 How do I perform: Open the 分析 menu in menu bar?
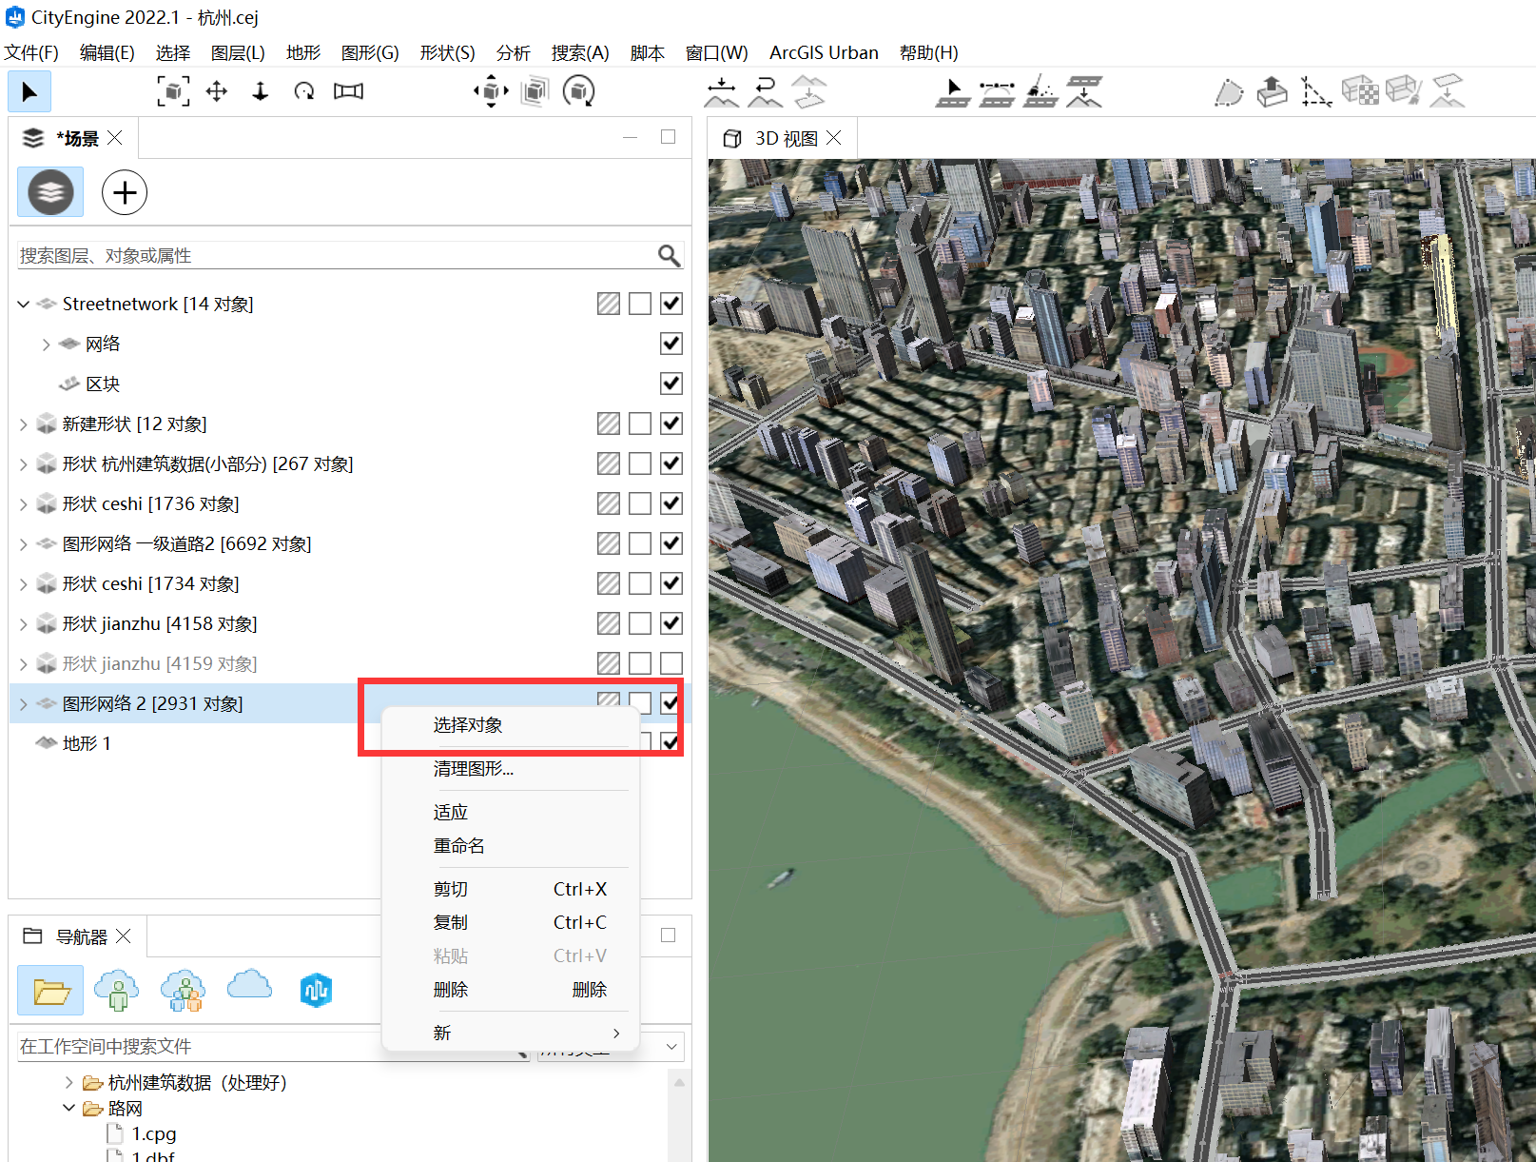point(513,53)
